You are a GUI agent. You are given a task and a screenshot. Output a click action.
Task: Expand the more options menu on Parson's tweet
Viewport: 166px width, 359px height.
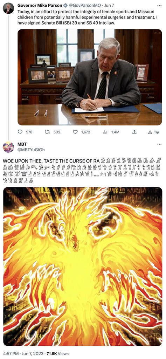click(159, 5)
